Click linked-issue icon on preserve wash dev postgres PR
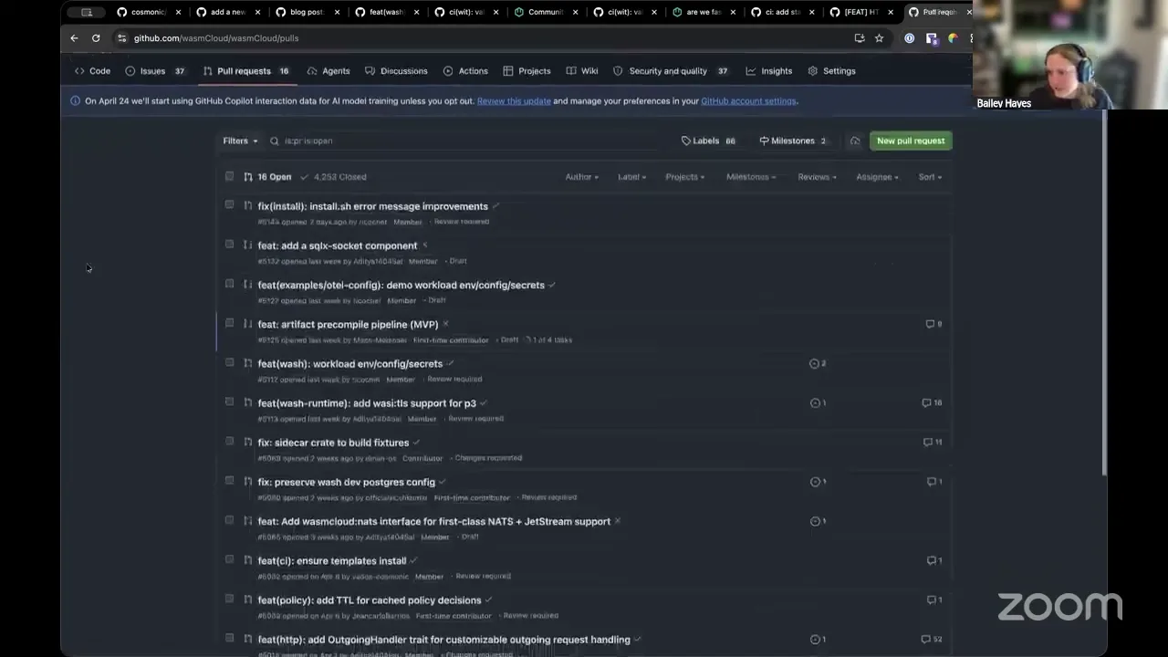Viewport: 1168px width, 657px height. [818, 482]
